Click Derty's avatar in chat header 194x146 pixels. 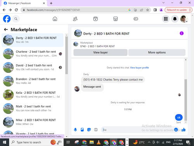(x=78, y=33)
